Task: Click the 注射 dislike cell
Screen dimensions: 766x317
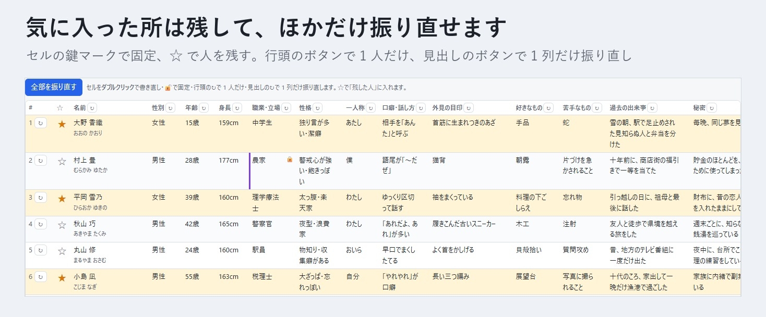Action: pyautogui.click(x=583, y=229)
